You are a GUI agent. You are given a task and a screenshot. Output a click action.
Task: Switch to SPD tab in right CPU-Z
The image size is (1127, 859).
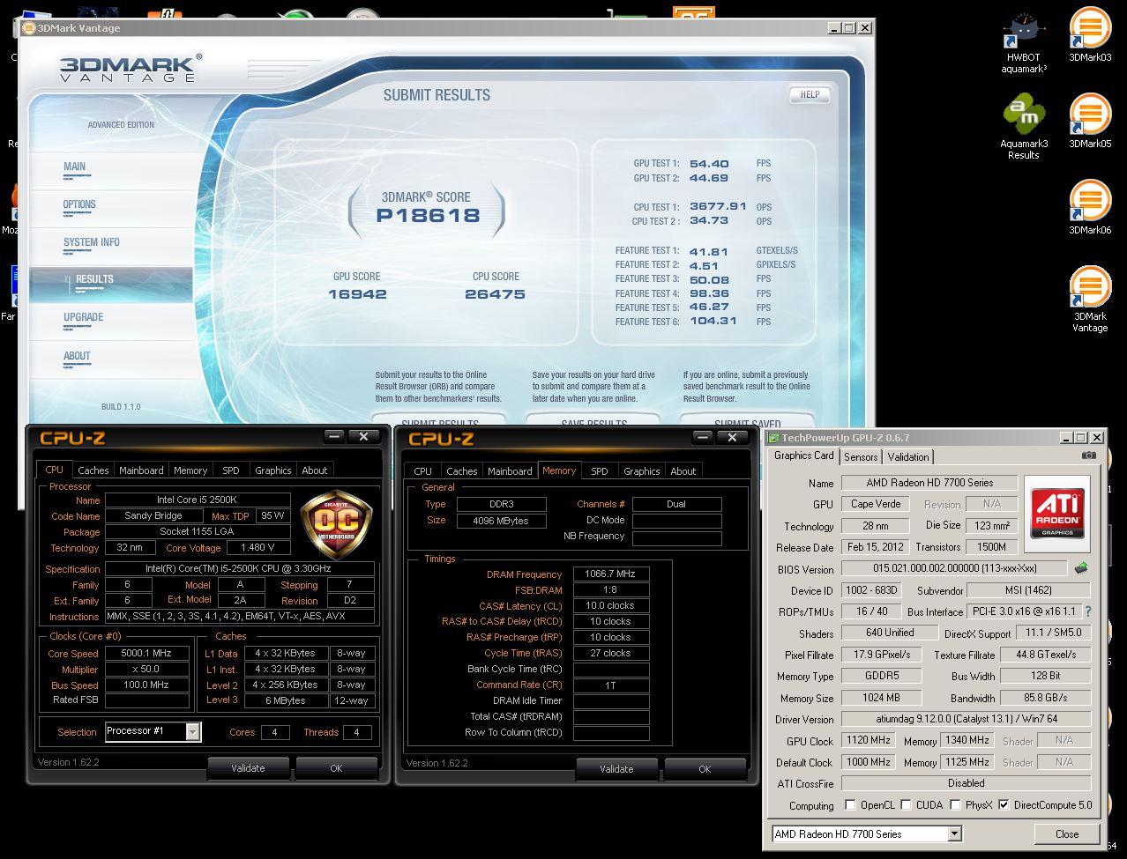pyautogui.click(x=600, y=471)
